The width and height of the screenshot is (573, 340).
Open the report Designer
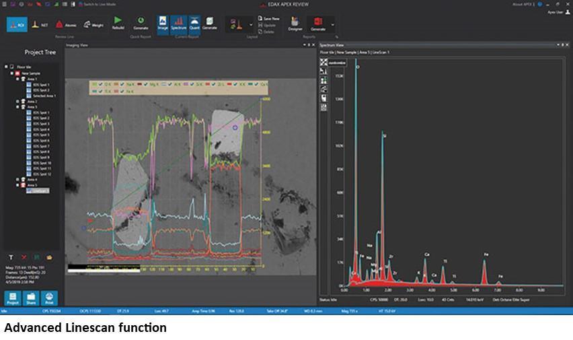click(295, 24)
